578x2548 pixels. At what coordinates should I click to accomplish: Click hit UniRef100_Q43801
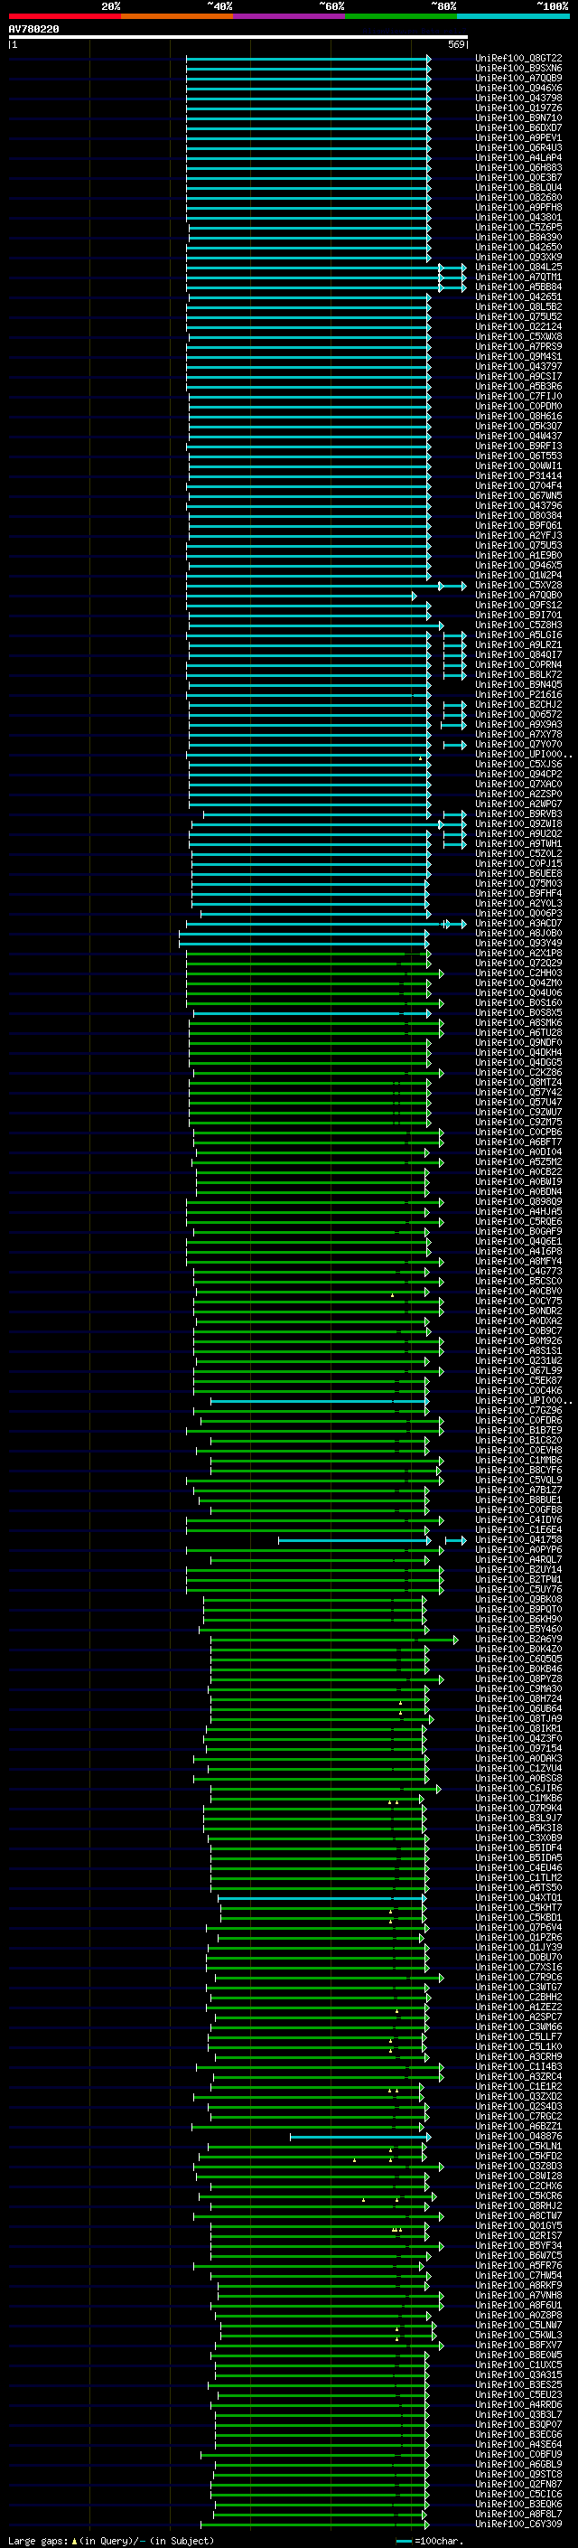tap(518, 218)
